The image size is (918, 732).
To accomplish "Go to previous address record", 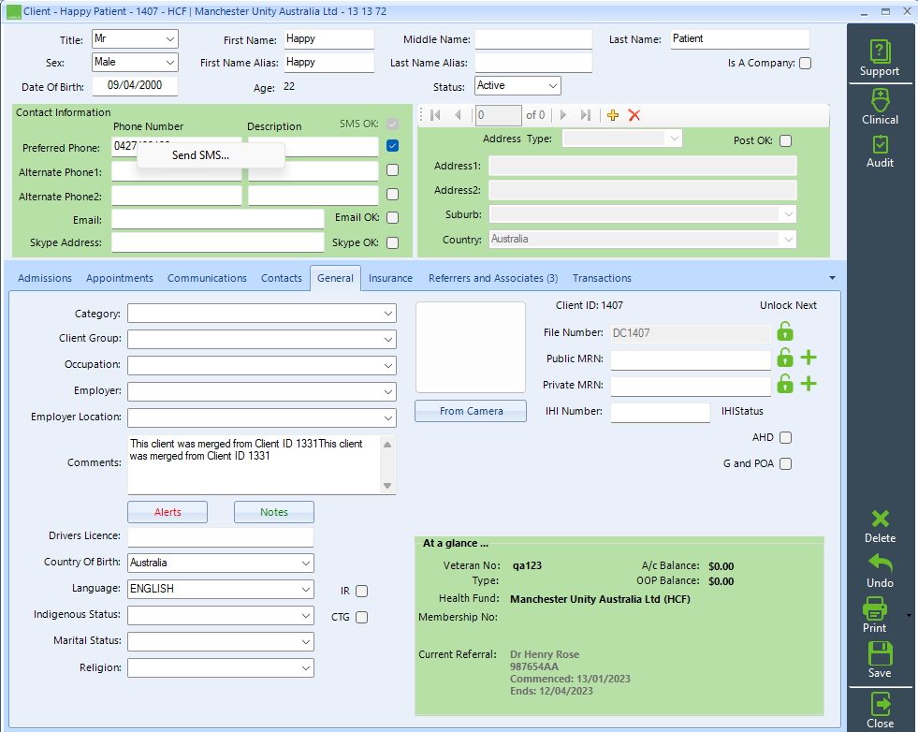I will point(458,115).
